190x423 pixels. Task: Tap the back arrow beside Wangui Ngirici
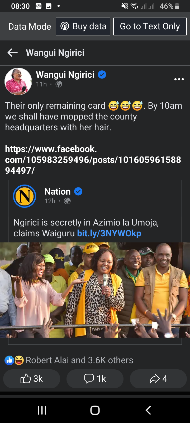[12, 53]
